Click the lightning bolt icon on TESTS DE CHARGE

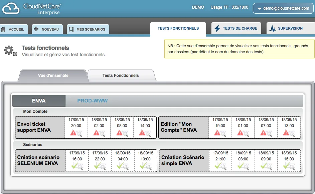pos(217,28)
